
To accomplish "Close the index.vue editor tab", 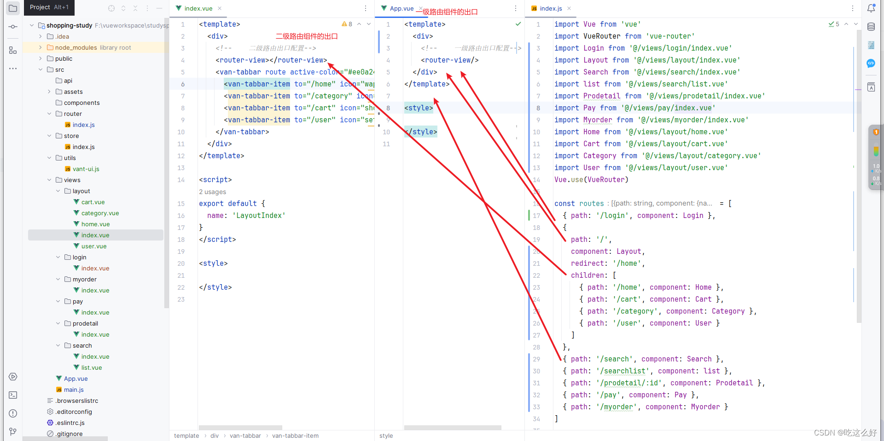I will pyautogui.click(x=220, y=8).
